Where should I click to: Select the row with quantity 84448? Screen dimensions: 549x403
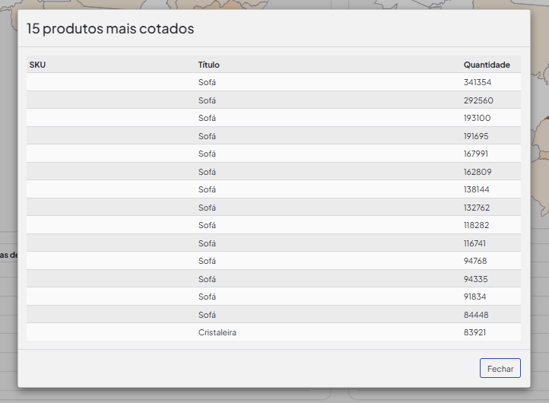point(274,315)
